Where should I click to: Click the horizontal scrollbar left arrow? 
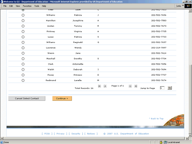pos(2,138)
